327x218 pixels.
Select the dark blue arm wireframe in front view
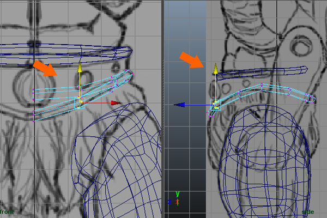click(x=117, y=161)
